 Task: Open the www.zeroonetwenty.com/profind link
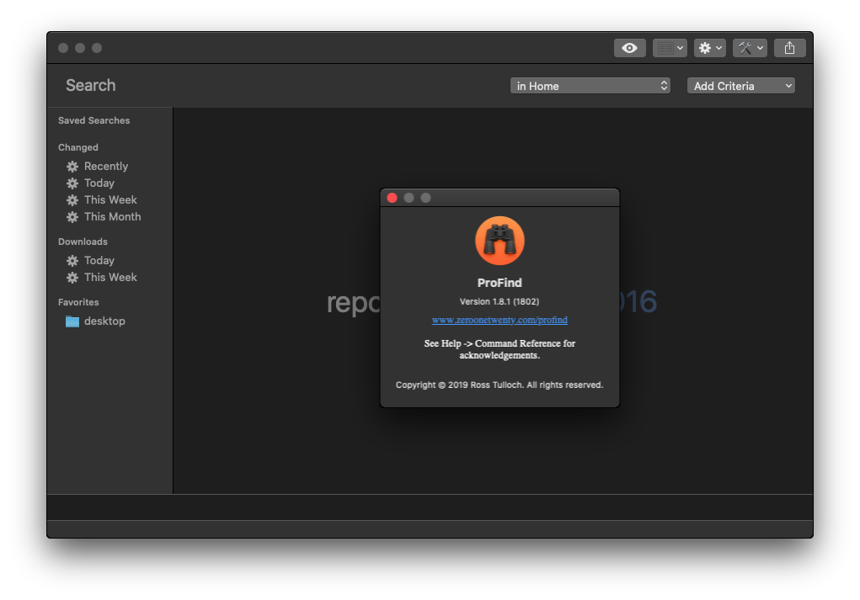[499, 320]
